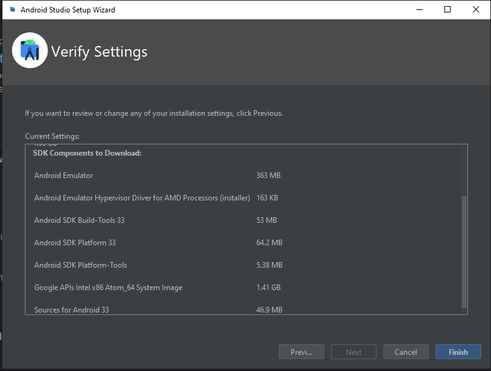Maximize the Setup Wizard window
Image resolution: width=491 pixels, height=371 pixels.
[447, 10]
